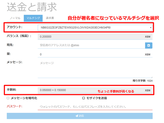Click the バランス 0.200000 balance field

[x=95, y=36]
